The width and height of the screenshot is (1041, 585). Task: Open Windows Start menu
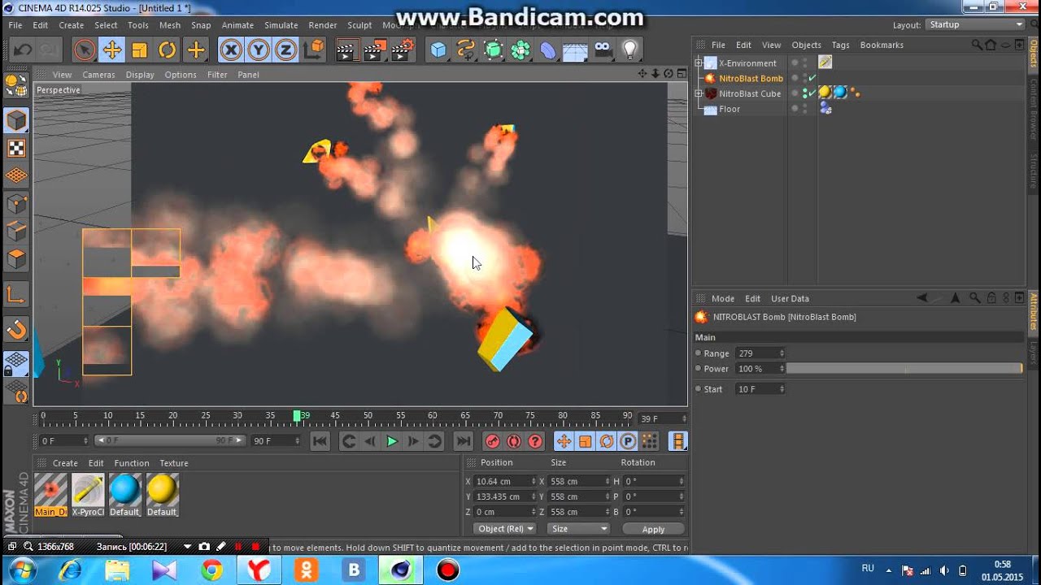click(x=22, y=570)
